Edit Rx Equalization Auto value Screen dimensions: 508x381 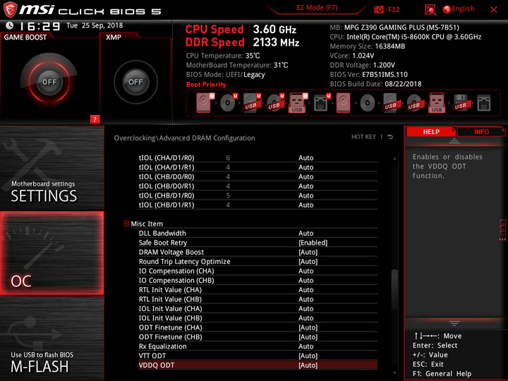coord(306,346)
